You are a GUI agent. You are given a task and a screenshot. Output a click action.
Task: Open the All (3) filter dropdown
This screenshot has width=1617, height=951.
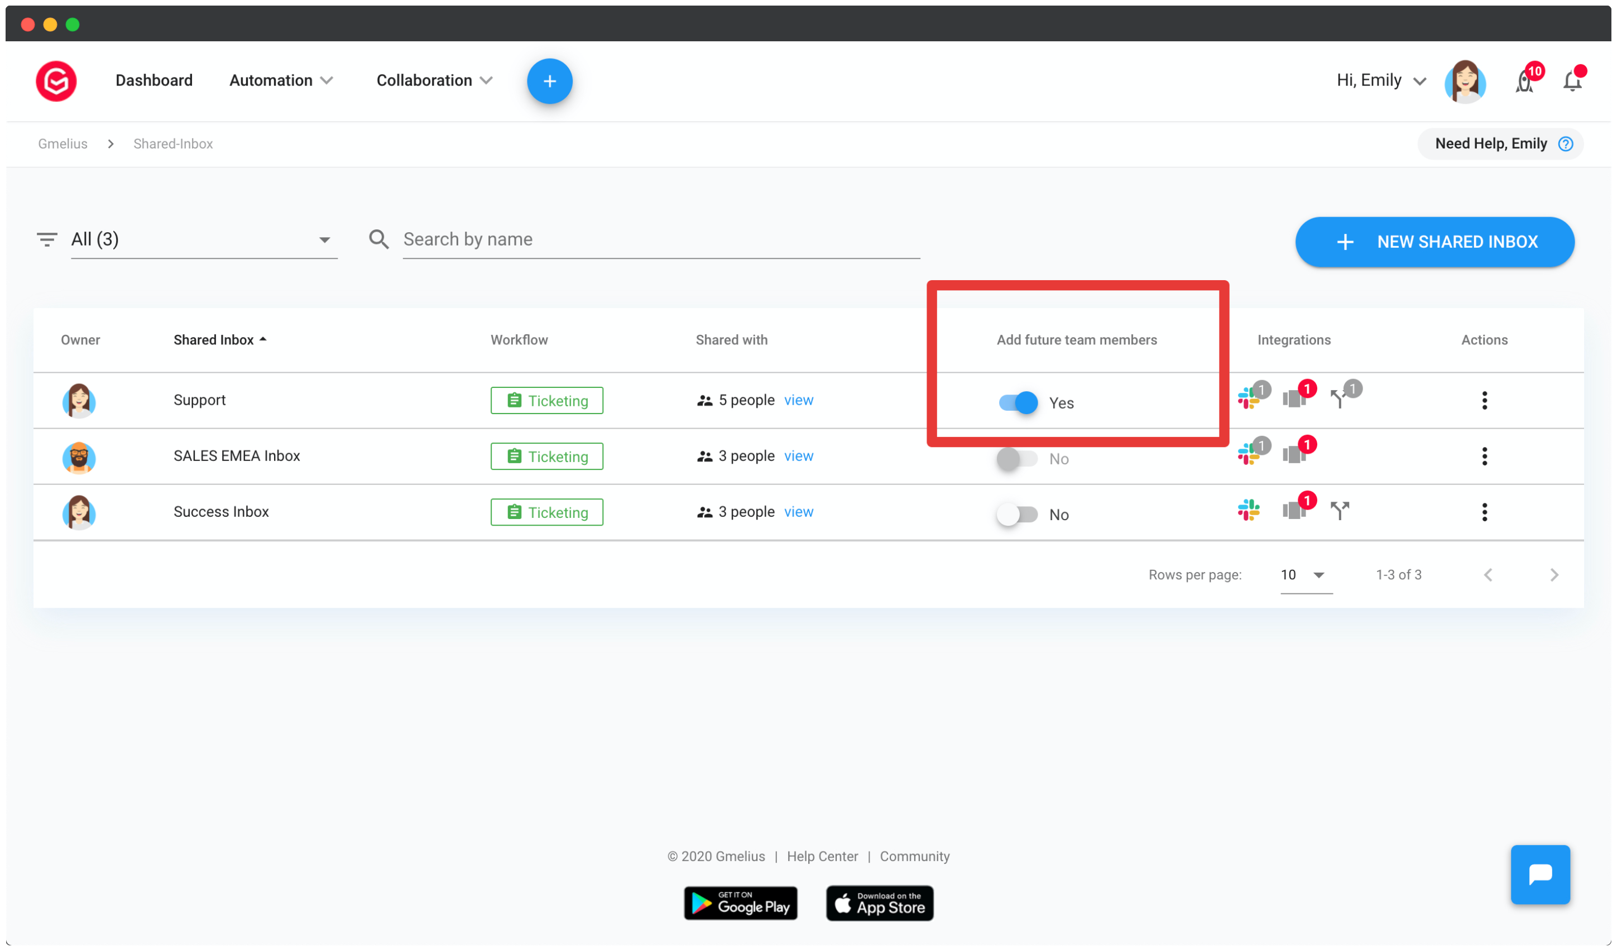click(204, 239)
